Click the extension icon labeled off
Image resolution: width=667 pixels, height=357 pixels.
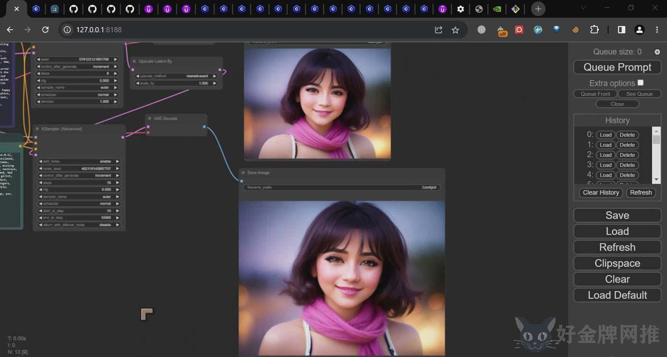[502, 31]
